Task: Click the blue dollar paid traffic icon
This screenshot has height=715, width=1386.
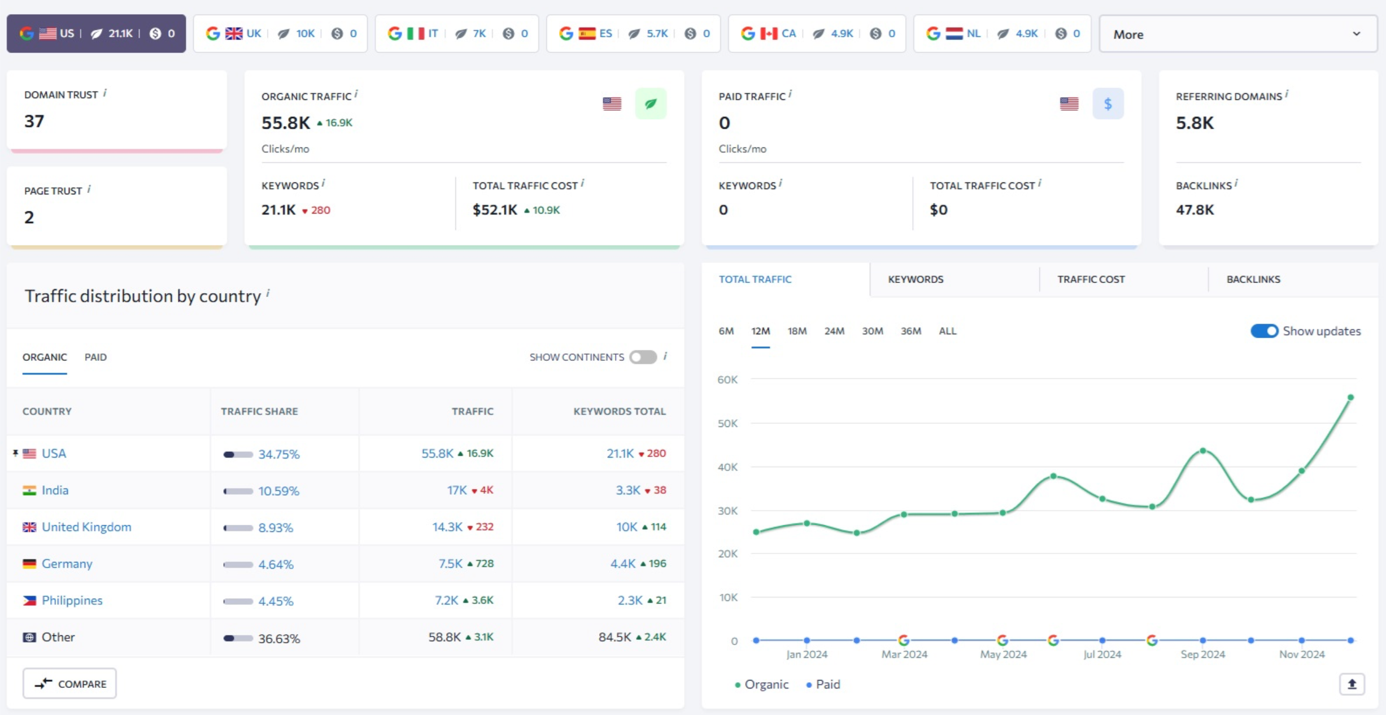Action: 1108,103
